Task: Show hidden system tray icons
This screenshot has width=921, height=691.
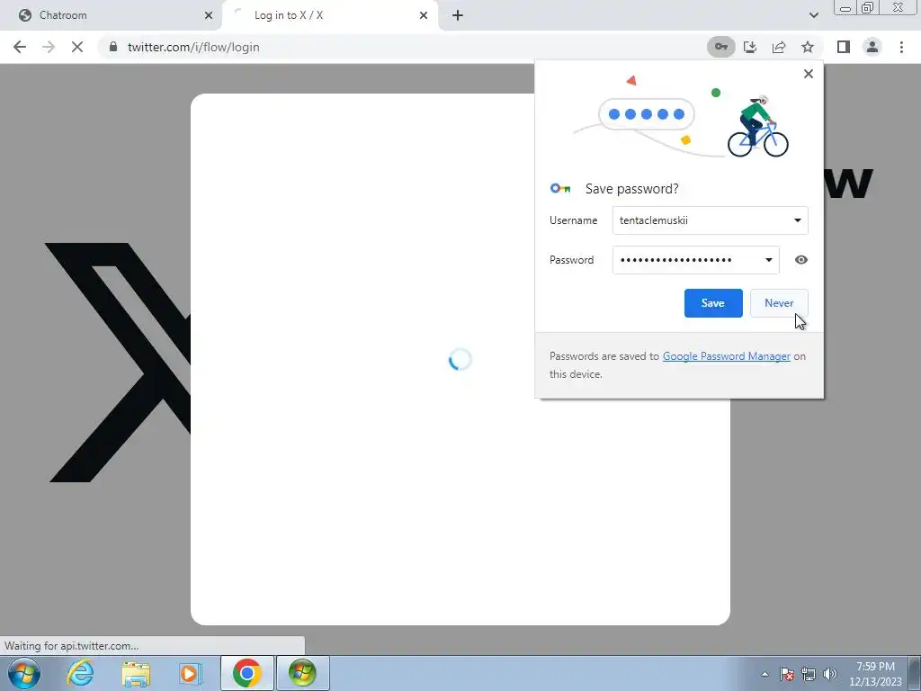Action: [765, 674]
